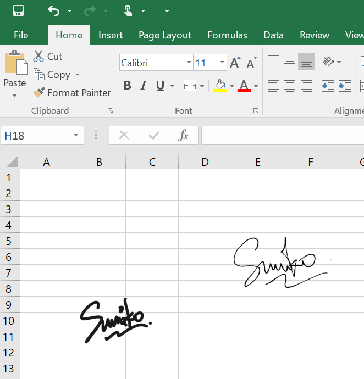The image size is (364, 379).
Task: Cut the selection with scissors button
Action: point(48,57)
